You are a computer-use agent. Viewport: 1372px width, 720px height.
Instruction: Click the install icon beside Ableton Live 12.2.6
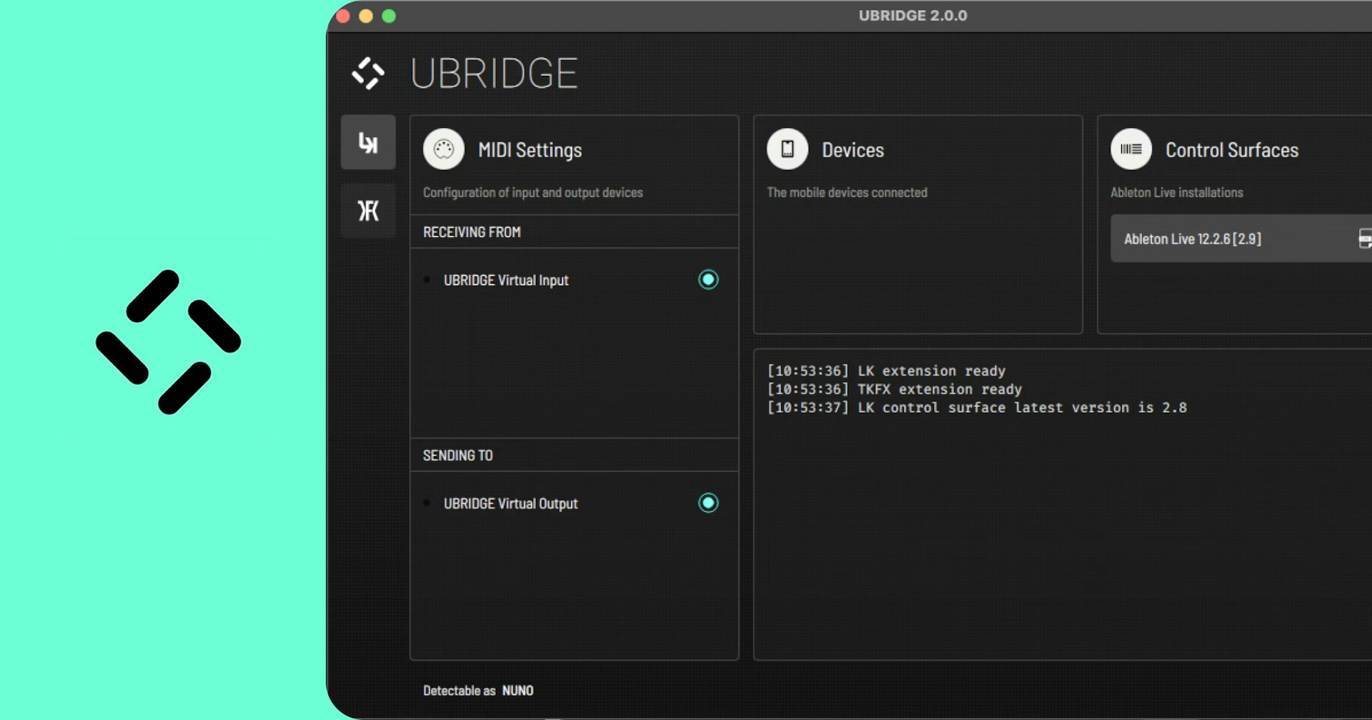click(x=1365, y=239)
